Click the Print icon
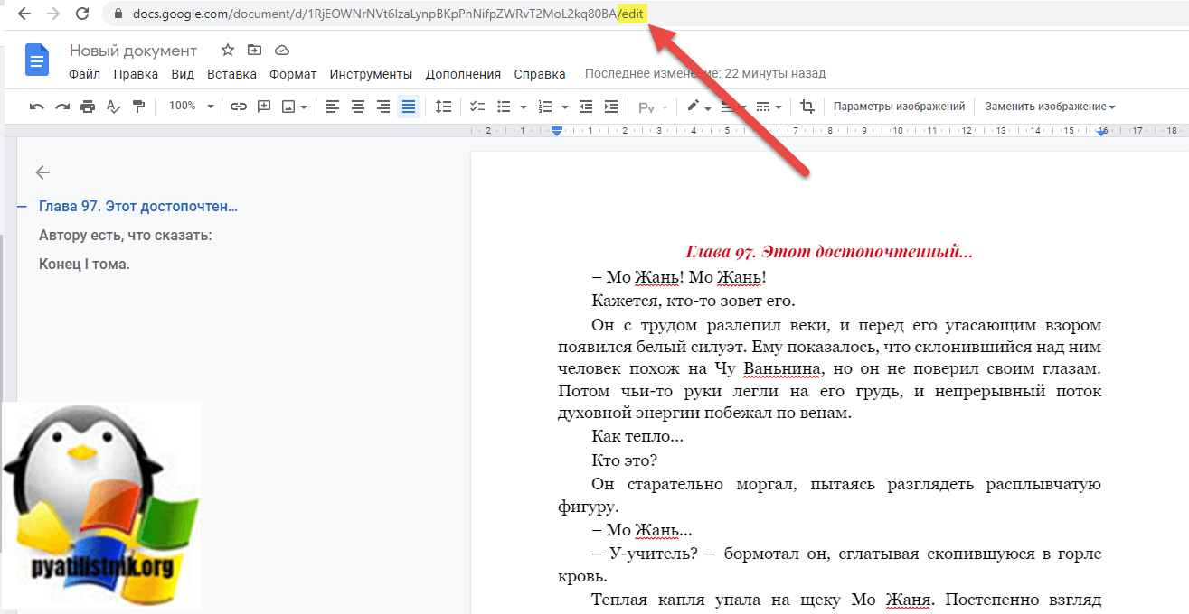This screenshot has height=614, width=1189. [x=88, y=107]
